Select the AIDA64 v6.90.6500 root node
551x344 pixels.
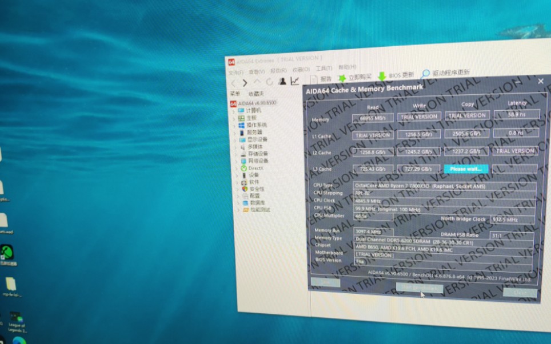[253, 103]
